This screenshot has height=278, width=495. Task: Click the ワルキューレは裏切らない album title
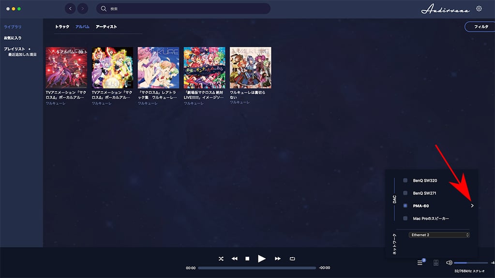[248, 95]
